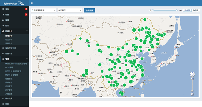Screen dimensions: 202x107
Task: Open the C型电源防雷箱 device dropdown
Action: coord(44,10)
